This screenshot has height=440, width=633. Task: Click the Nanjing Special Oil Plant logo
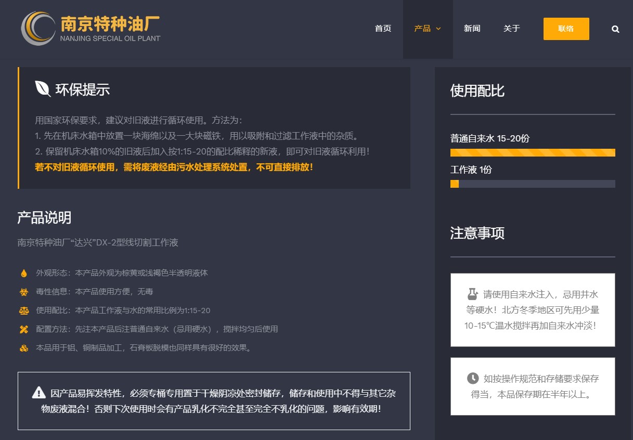click(x=91, y=29)
